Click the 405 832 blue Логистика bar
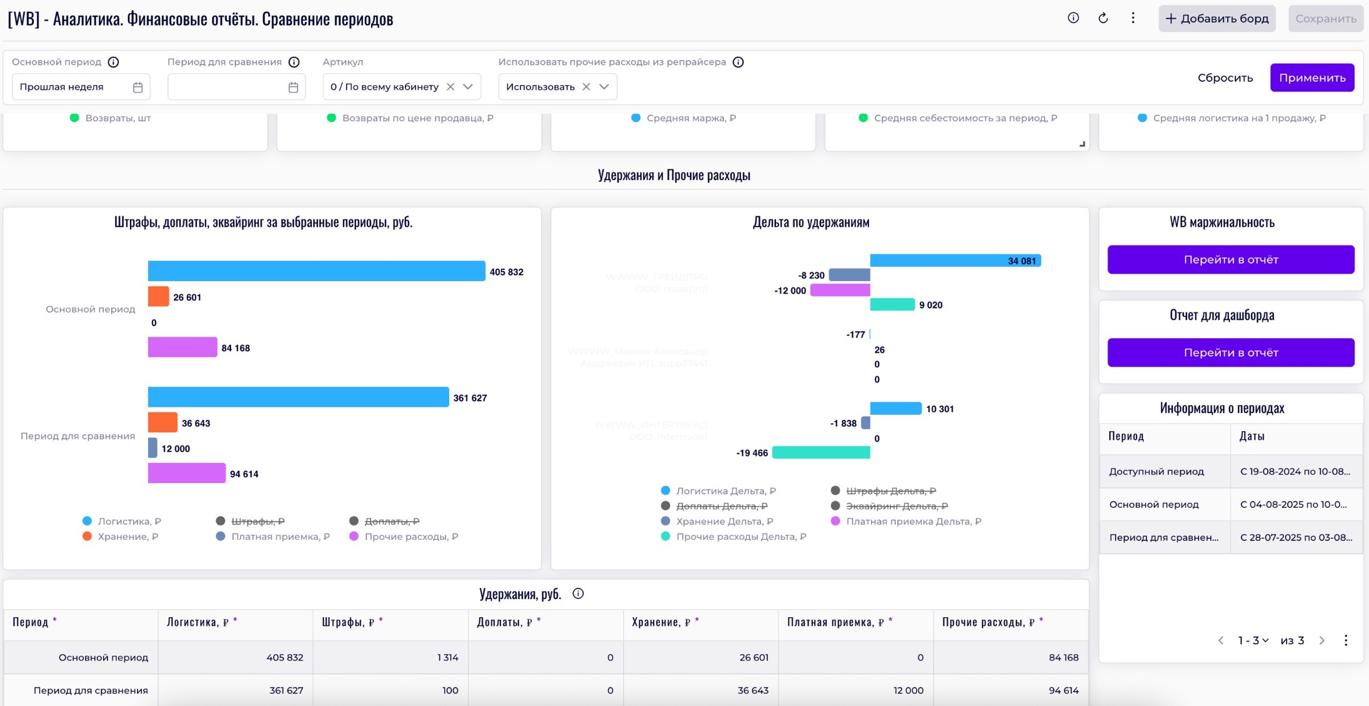The height and width of the screenshot is (706, 1369). tap(316, 271)
